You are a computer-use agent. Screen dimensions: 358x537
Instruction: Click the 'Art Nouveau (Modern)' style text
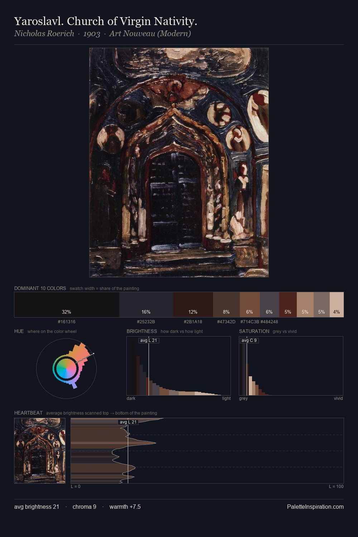(150, 34)
